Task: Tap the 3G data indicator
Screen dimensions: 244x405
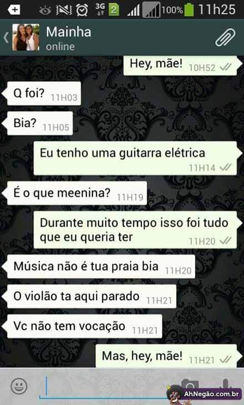Action: point(100,9)
